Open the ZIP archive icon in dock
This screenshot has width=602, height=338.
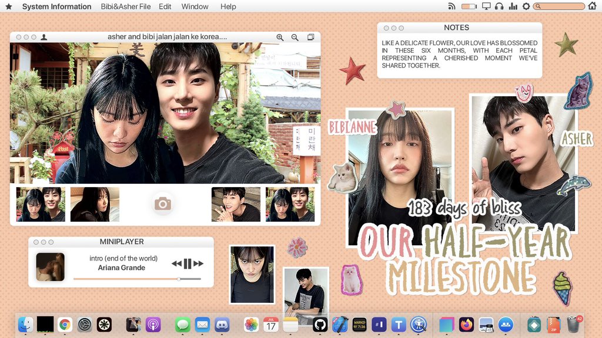pyautogui.click(x=554, y=325)
